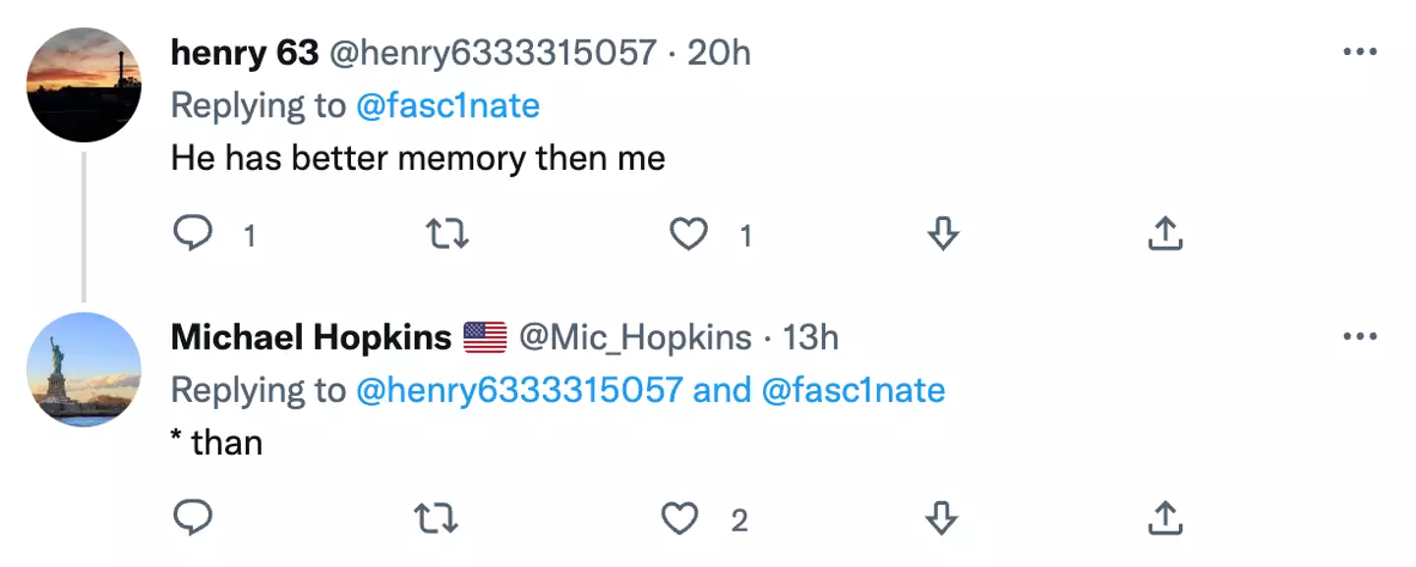Image resolution: width=1416 pixels, height=567 pixels.
Task: Open more options on henry 63's tweet
Action: point(1362,51)
